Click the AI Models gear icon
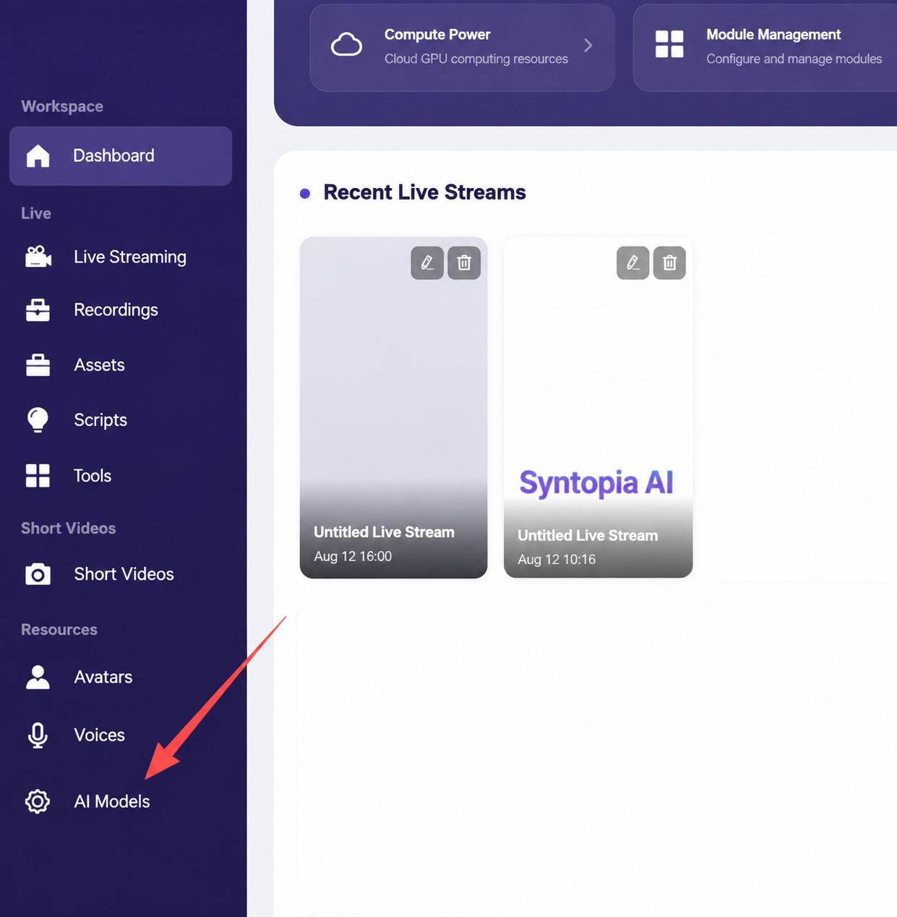Screen dimensions: 897x917 pos(38,801)
